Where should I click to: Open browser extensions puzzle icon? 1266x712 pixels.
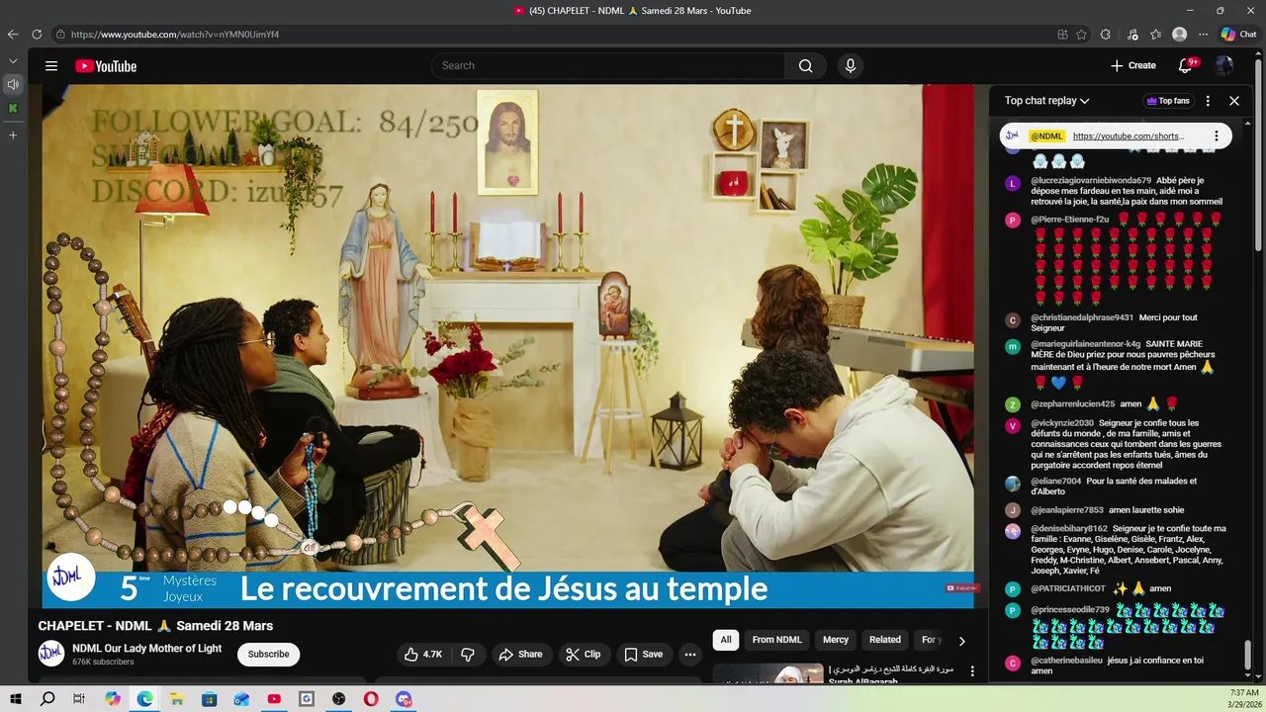click(x=1106, y=34)
